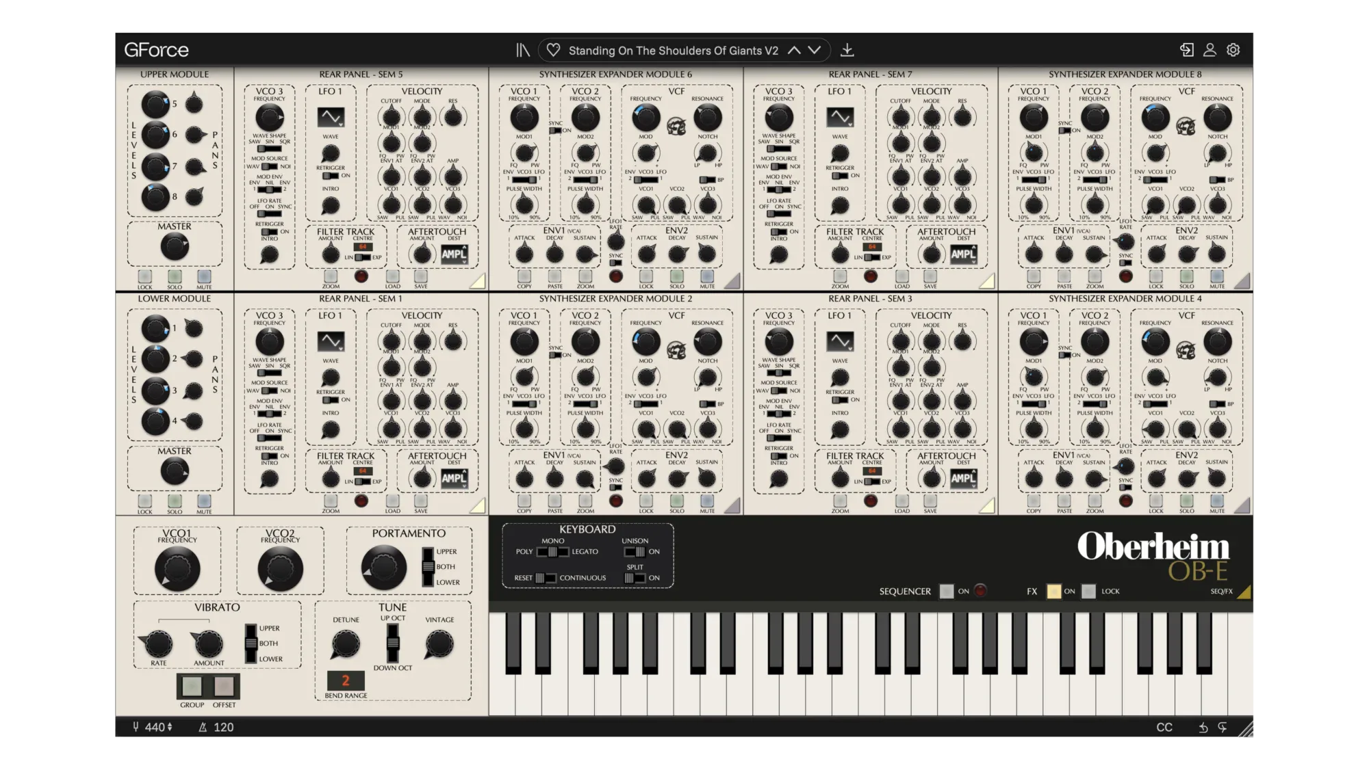Toggle Unison ON switch in Keyboard section
This screenshot has width=1369, height=770.
(x=635, y=552)
